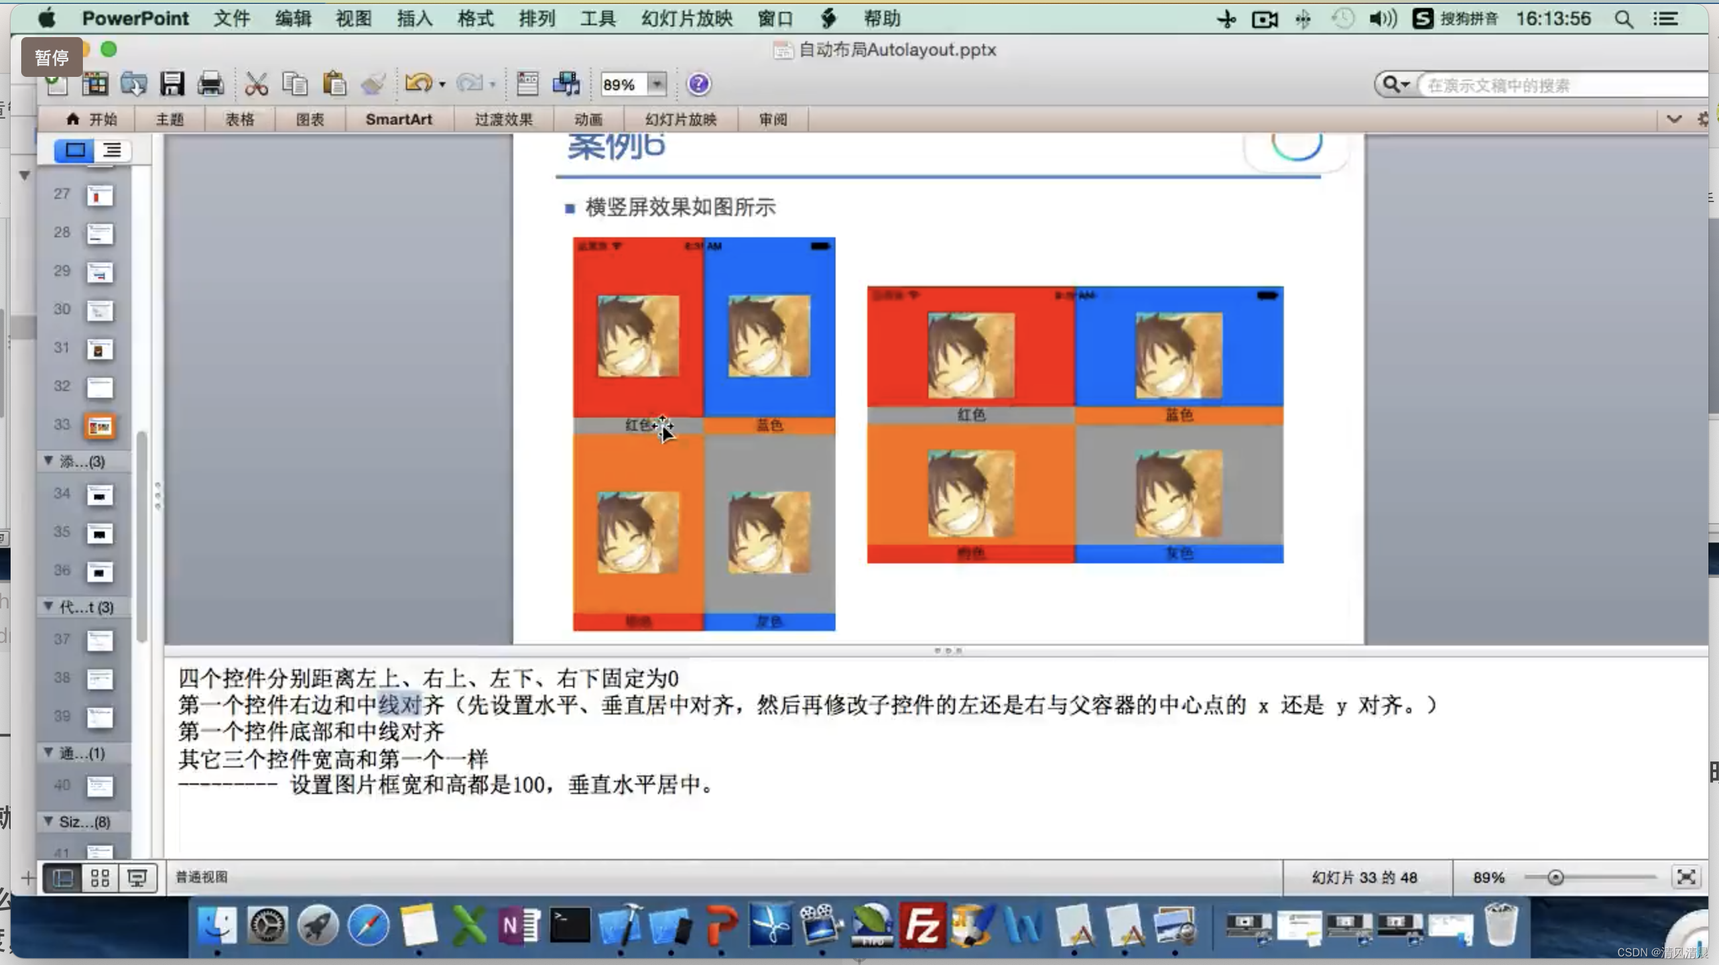The image size is (1719, 965).
Task: Collapse the 通…(1) slide section
Action: (x=48, y=752)
